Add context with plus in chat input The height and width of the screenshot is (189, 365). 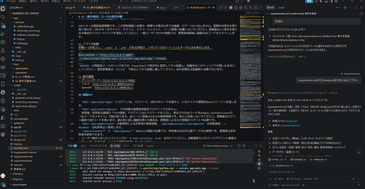tap(270, 179)
